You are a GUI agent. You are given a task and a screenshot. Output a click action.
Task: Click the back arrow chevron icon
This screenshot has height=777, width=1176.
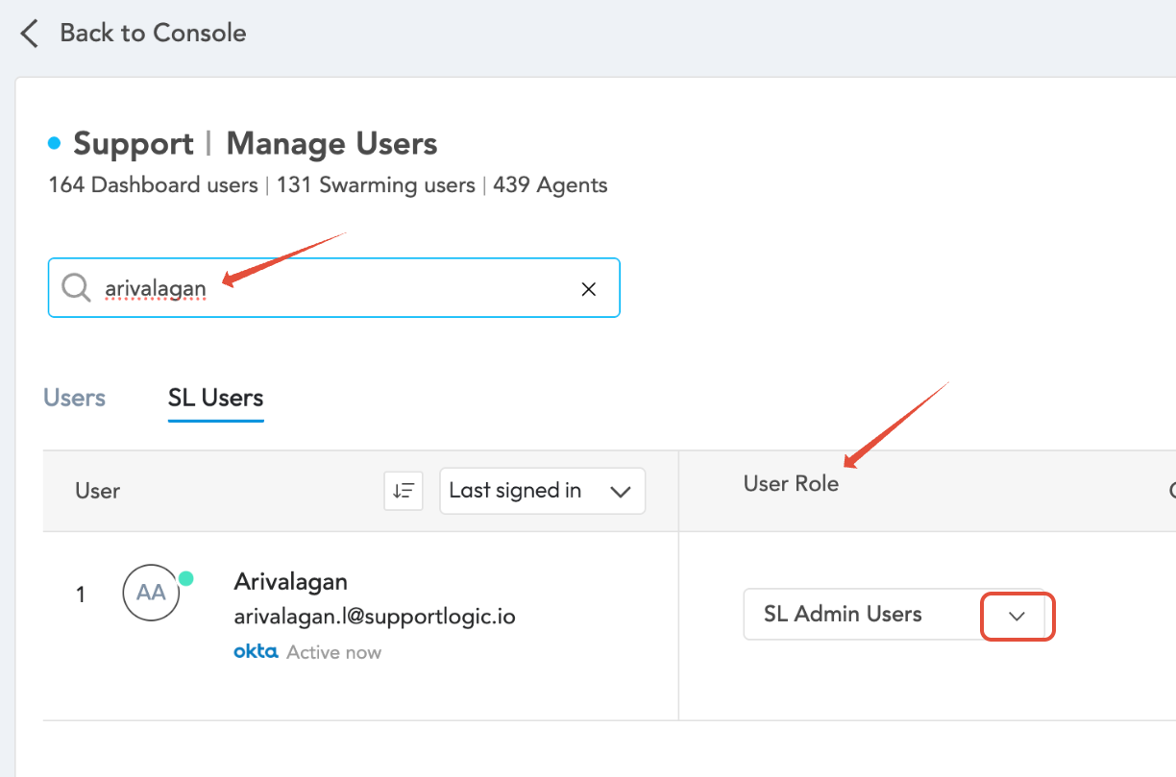[30, 34]
